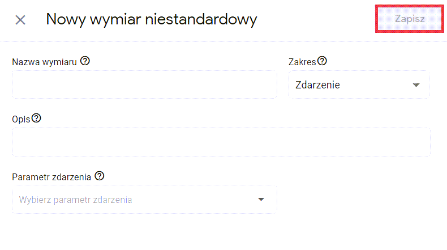447x250 pixels.
Task: Close the new custom dimension panel
Action: tap(20, 20)
